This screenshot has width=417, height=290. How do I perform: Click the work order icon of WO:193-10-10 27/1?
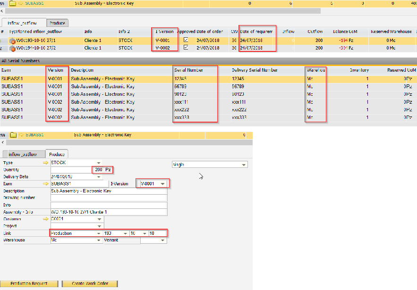pyautogui.click(x=12, y=41)
